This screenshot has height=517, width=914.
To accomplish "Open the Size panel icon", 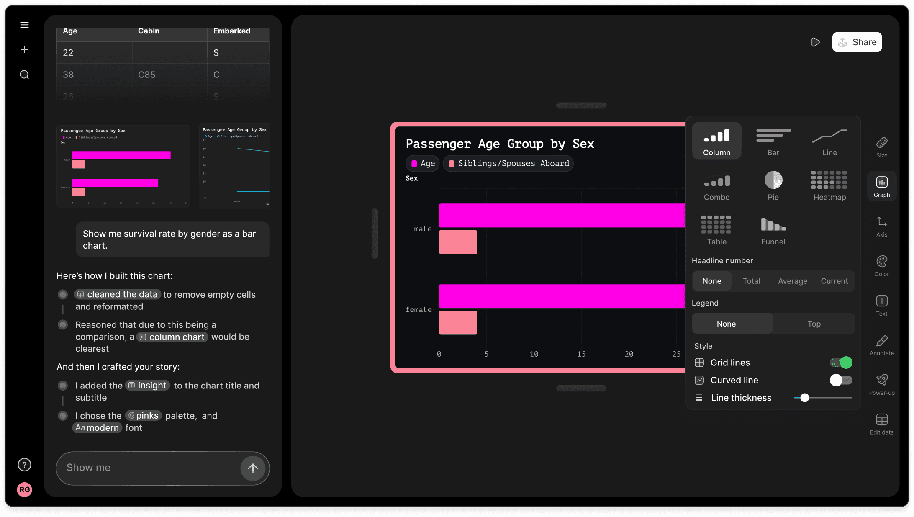I will [x=882, y=147].
